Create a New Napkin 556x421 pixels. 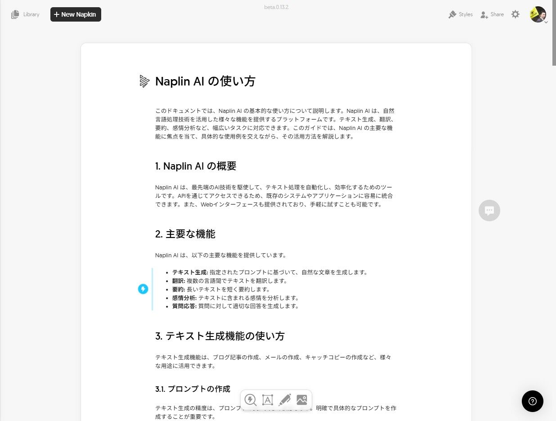tap(76, 14)
